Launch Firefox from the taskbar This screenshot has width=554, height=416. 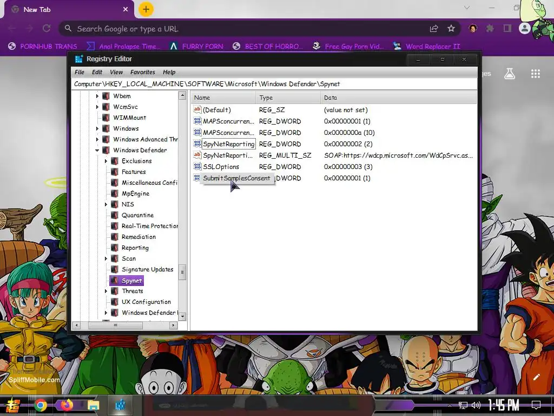[x=67, y=405]
